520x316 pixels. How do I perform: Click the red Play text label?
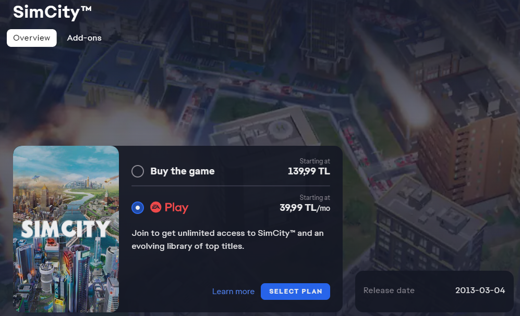(176, 208)
